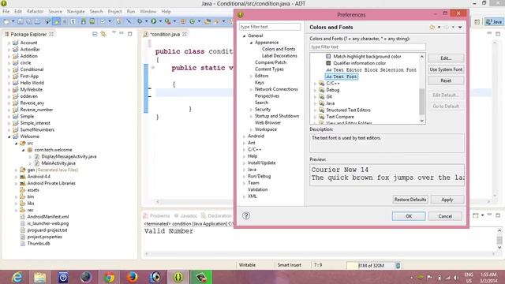The image size is (505, 284).
Task: Switch to the Problems tab
Action: pos(156,215)
